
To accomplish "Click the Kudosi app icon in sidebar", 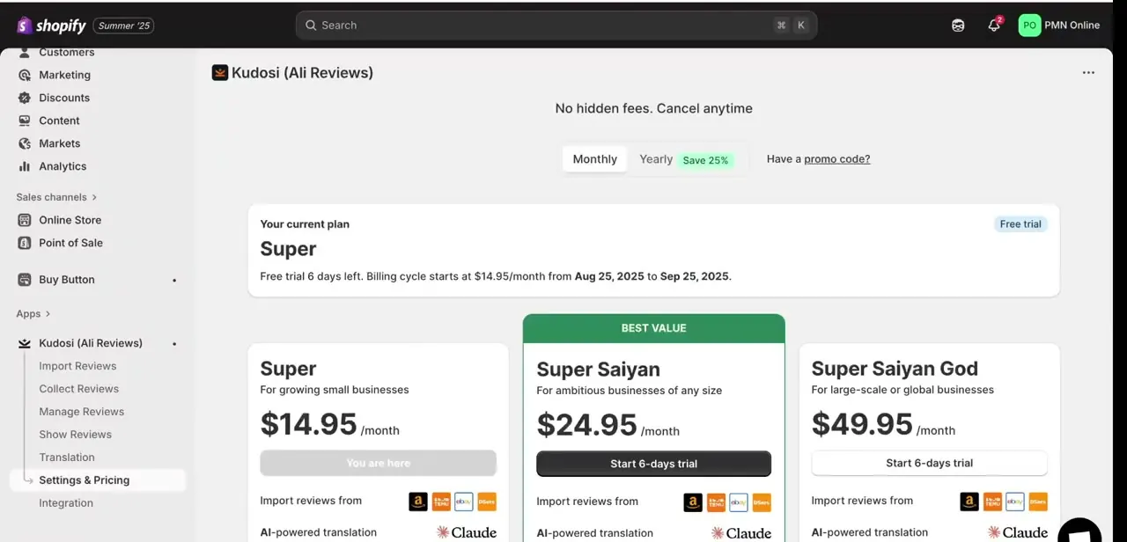I will click(x=25, y=343).
